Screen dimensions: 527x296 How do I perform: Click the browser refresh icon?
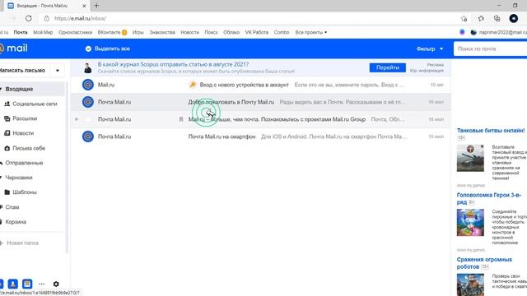tap(29, 18)
